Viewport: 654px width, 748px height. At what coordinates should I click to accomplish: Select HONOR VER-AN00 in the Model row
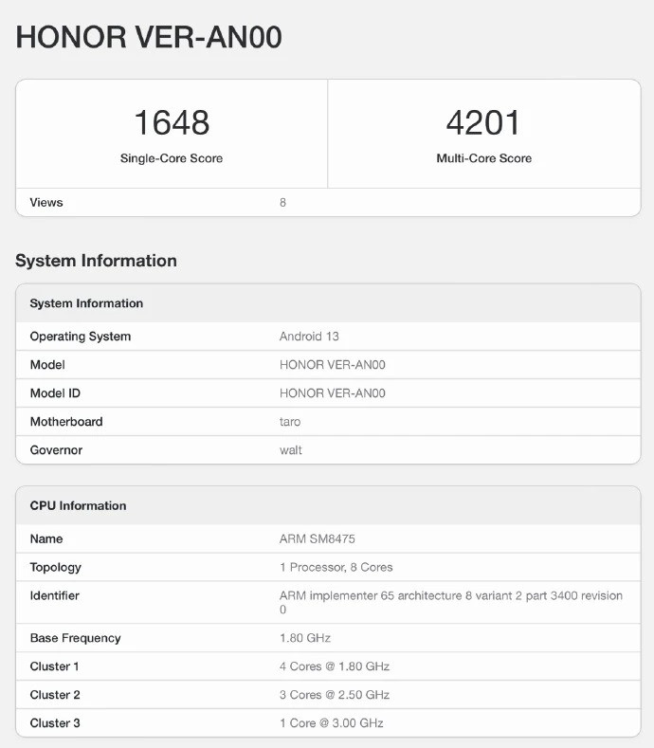333,365
